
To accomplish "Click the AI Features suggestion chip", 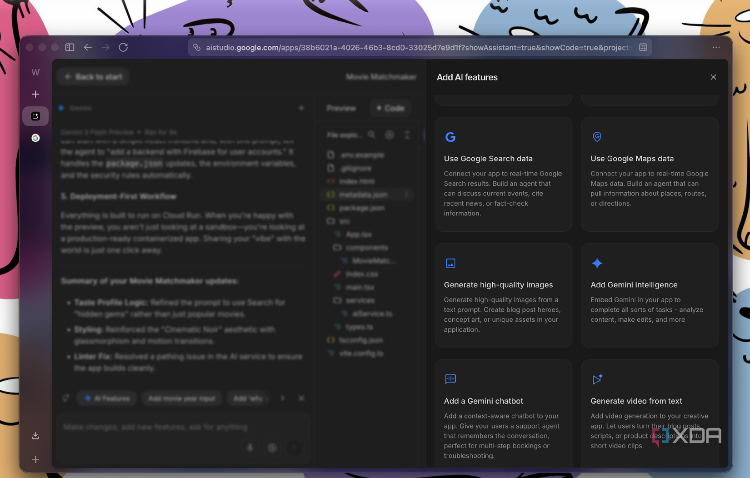I will [x=107, y=398].
